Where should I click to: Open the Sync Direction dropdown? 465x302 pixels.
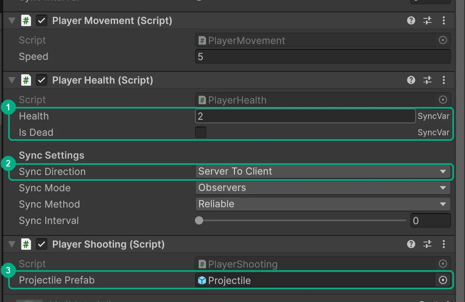(323, 171)
